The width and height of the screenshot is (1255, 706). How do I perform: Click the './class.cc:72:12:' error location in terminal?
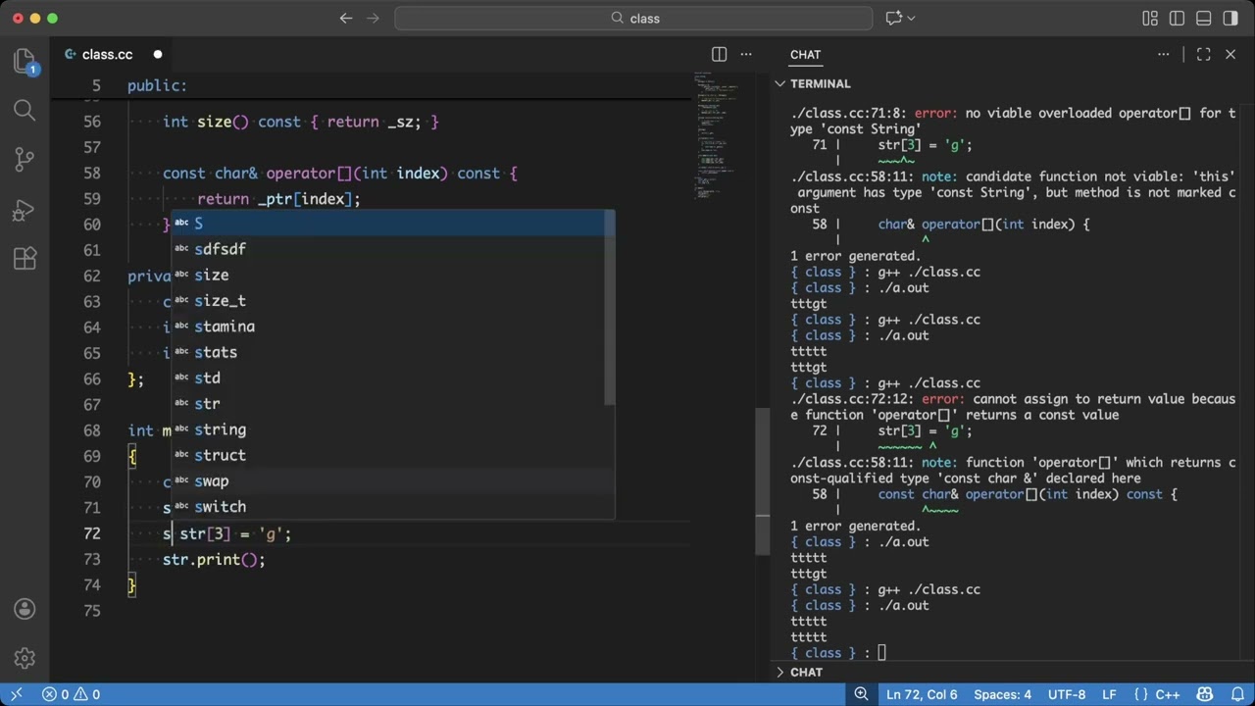(x=853, y=399)
